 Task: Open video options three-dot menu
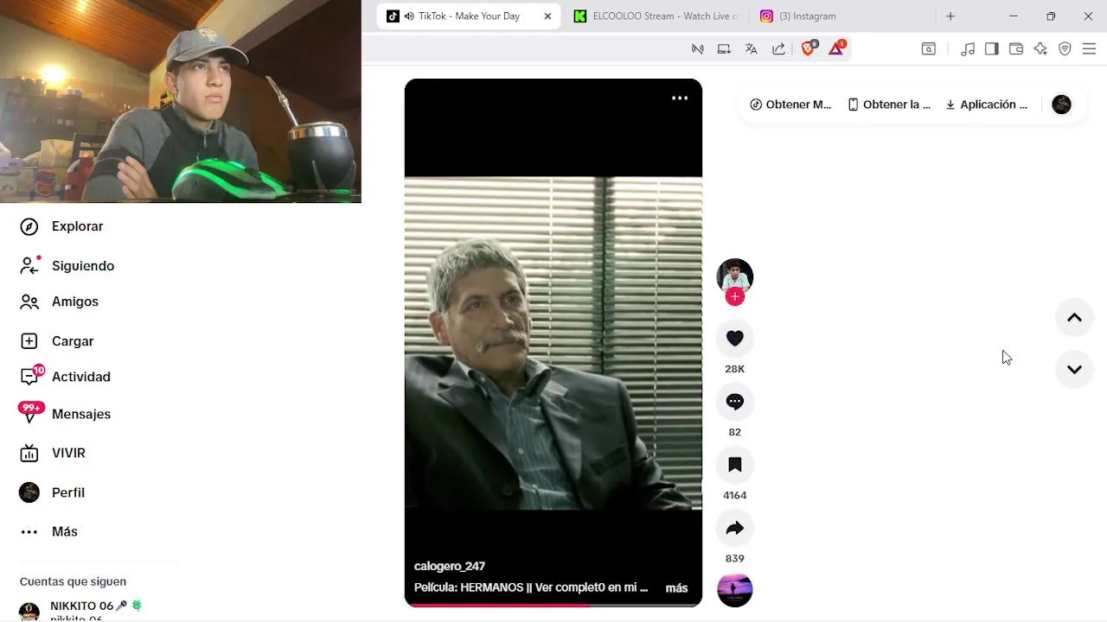click(680, 98)
